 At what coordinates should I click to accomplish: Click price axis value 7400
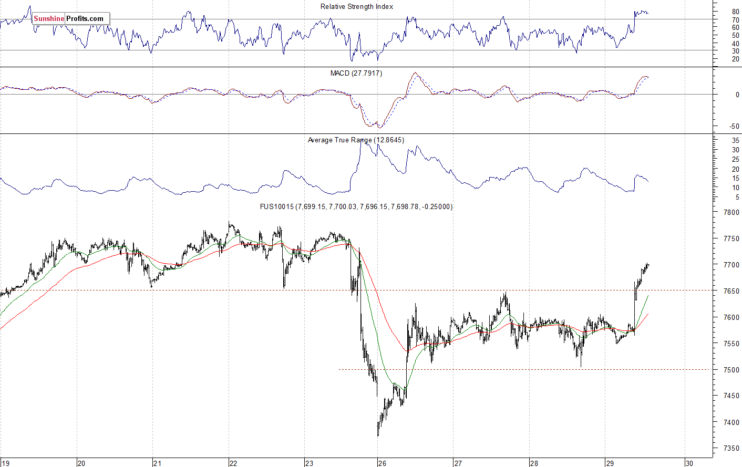[731, 422]
